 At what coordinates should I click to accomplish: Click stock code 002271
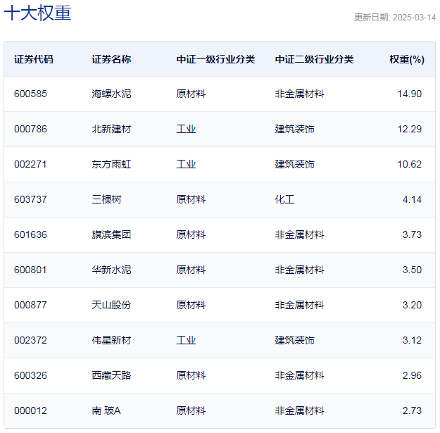coord(30,164)
